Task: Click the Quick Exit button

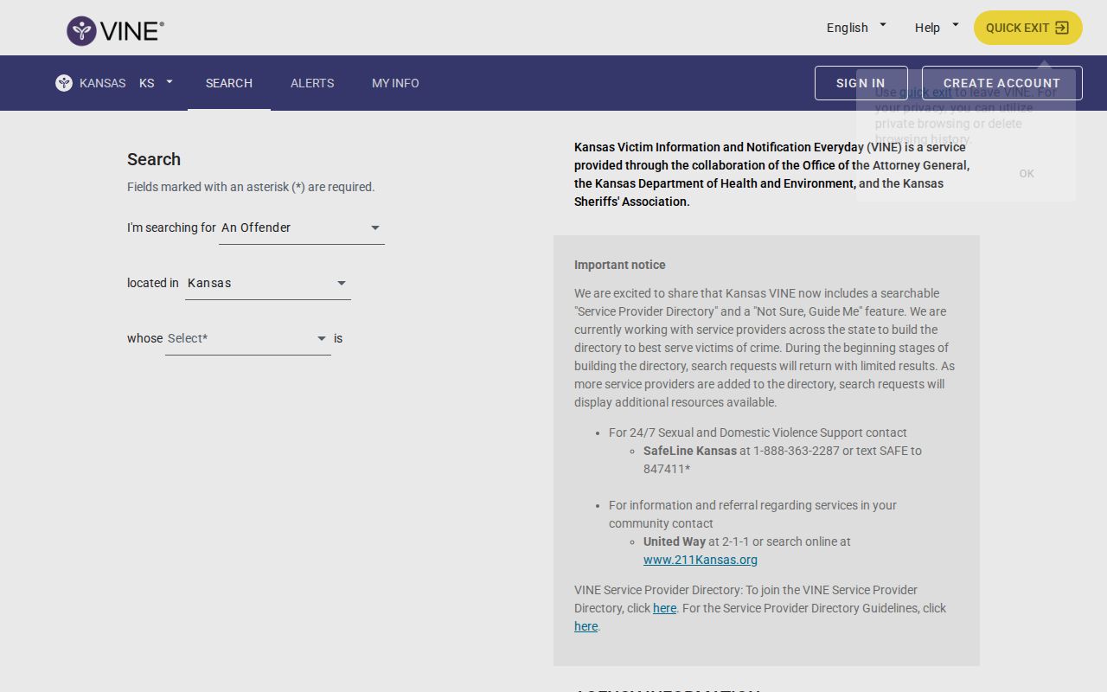Action: click(x=1028, y=28)
